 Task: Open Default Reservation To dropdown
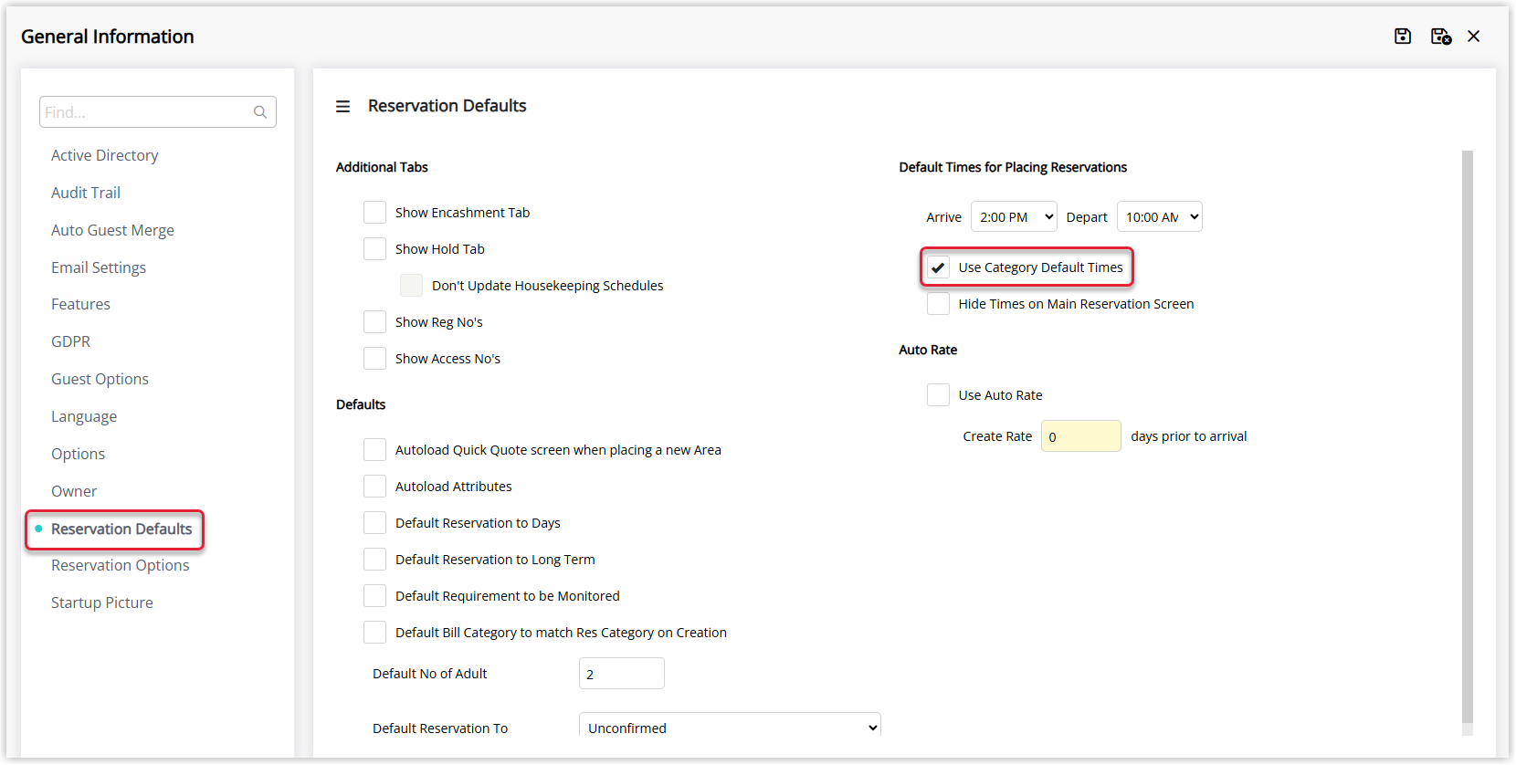(x=730, y=725)
